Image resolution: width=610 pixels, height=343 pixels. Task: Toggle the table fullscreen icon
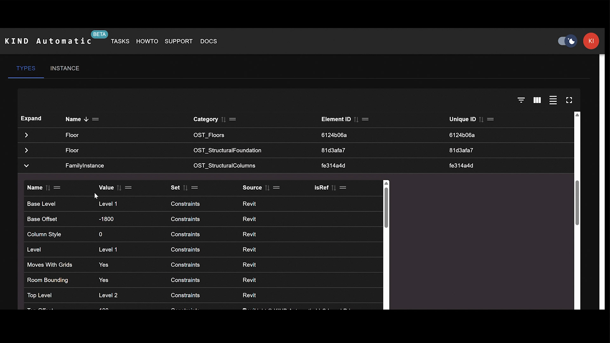point(569,100)
